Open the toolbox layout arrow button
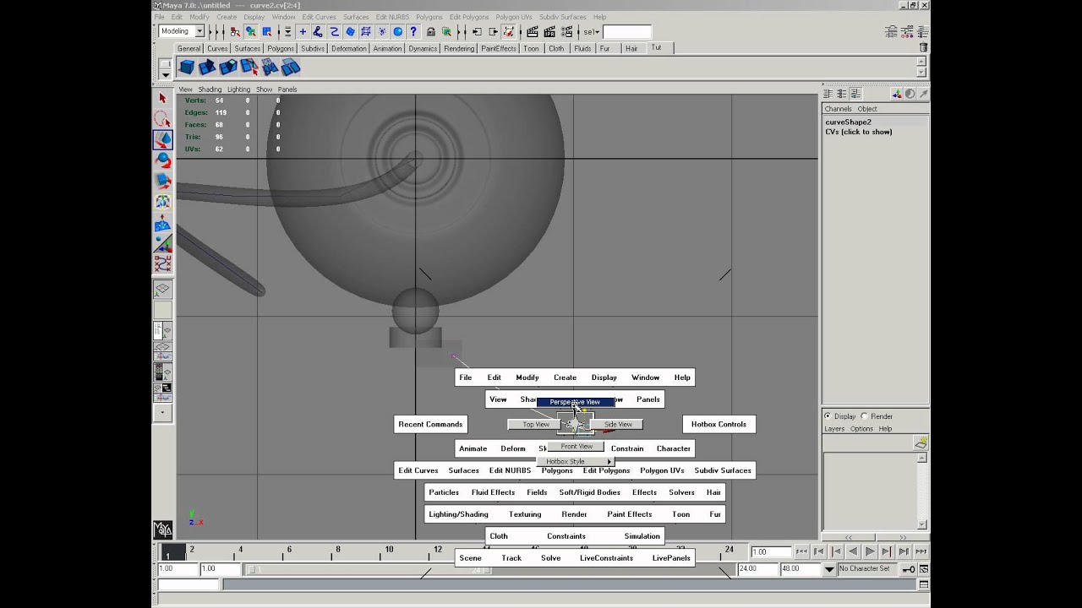 click(163, 414)
